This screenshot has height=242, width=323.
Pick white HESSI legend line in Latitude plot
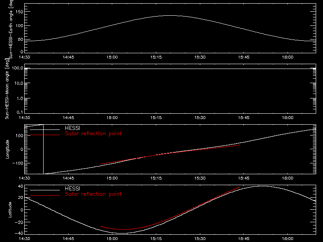click(x=45, y=190)
